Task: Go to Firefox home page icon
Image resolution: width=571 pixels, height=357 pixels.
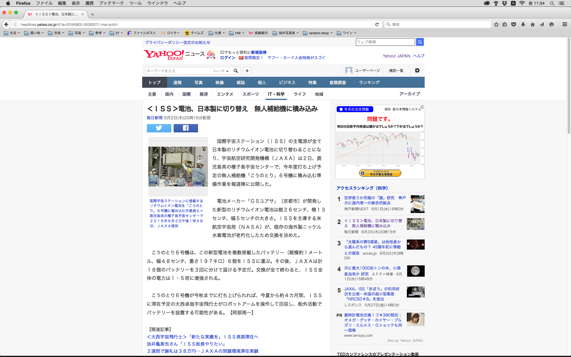Action: [532, 24]
